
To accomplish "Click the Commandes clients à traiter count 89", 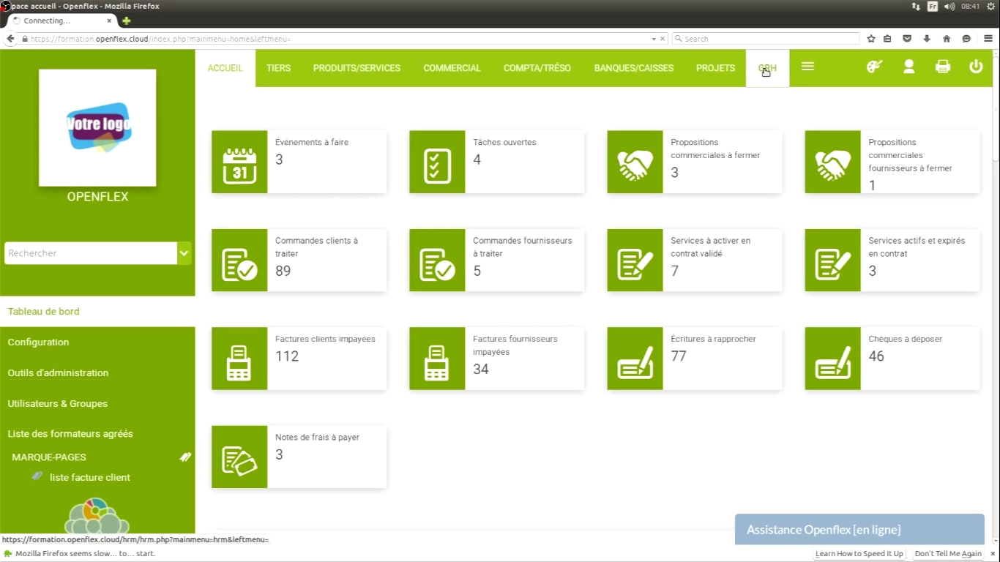I will click(x=283, y=271).
